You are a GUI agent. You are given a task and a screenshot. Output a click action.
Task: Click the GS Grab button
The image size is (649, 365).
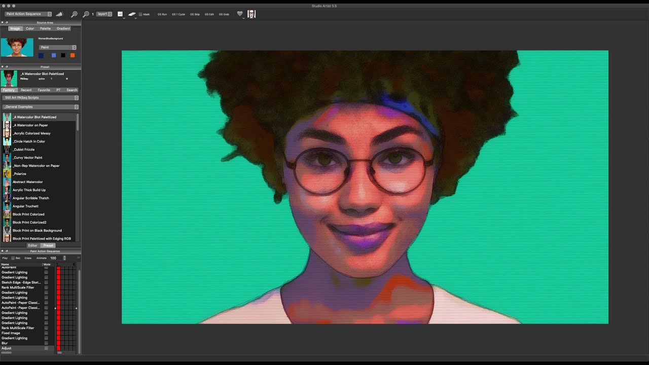224,14
